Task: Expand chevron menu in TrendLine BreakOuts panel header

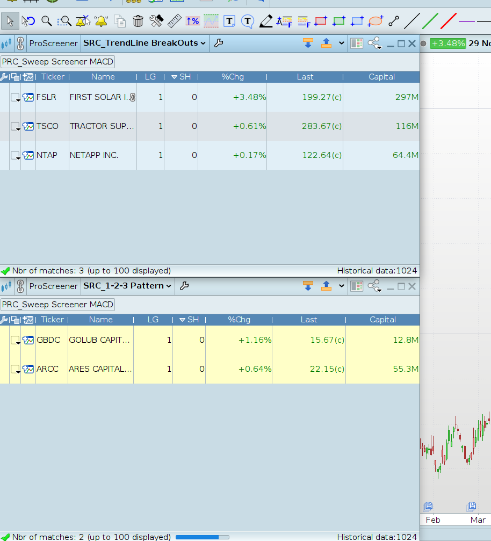Action: click(x=341, y=44)
